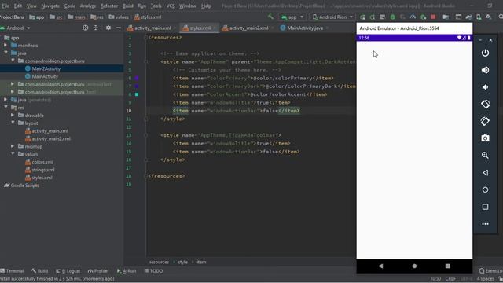Click scroll-from-source target icon in project panel
The width and height of the screenshot is (503, 283).
86,28
